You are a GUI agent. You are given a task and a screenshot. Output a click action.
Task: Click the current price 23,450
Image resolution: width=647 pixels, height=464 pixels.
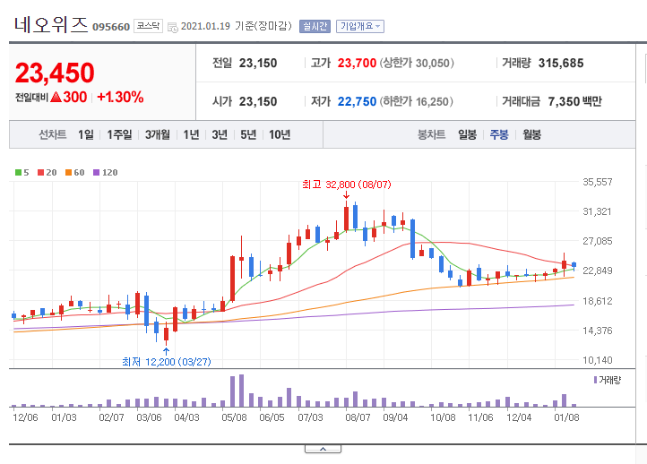click(55, 73)
